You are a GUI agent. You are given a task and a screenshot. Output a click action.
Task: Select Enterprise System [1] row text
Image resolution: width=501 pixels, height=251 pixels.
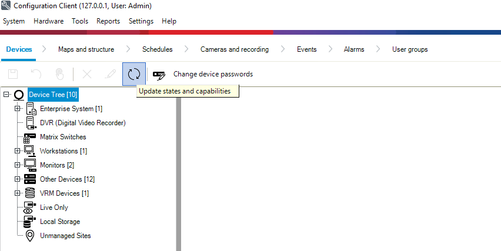click(x=71, y=109)
